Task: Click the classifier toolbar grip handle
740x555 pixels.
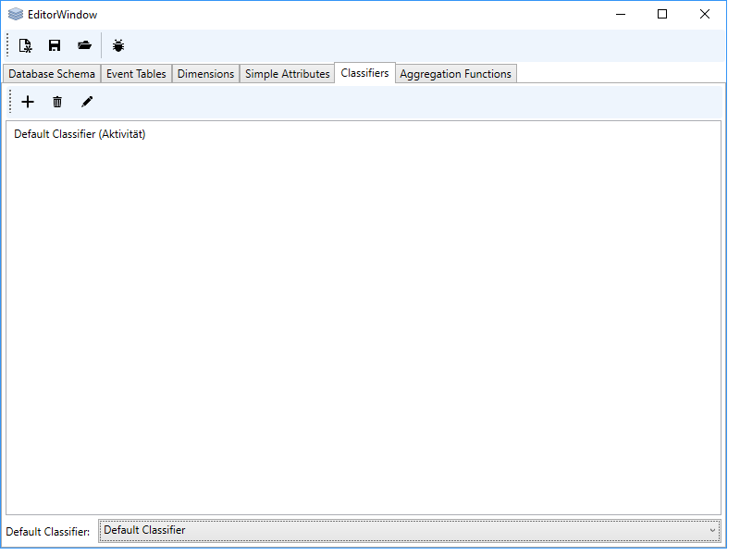Action: (x=10, y=102)
